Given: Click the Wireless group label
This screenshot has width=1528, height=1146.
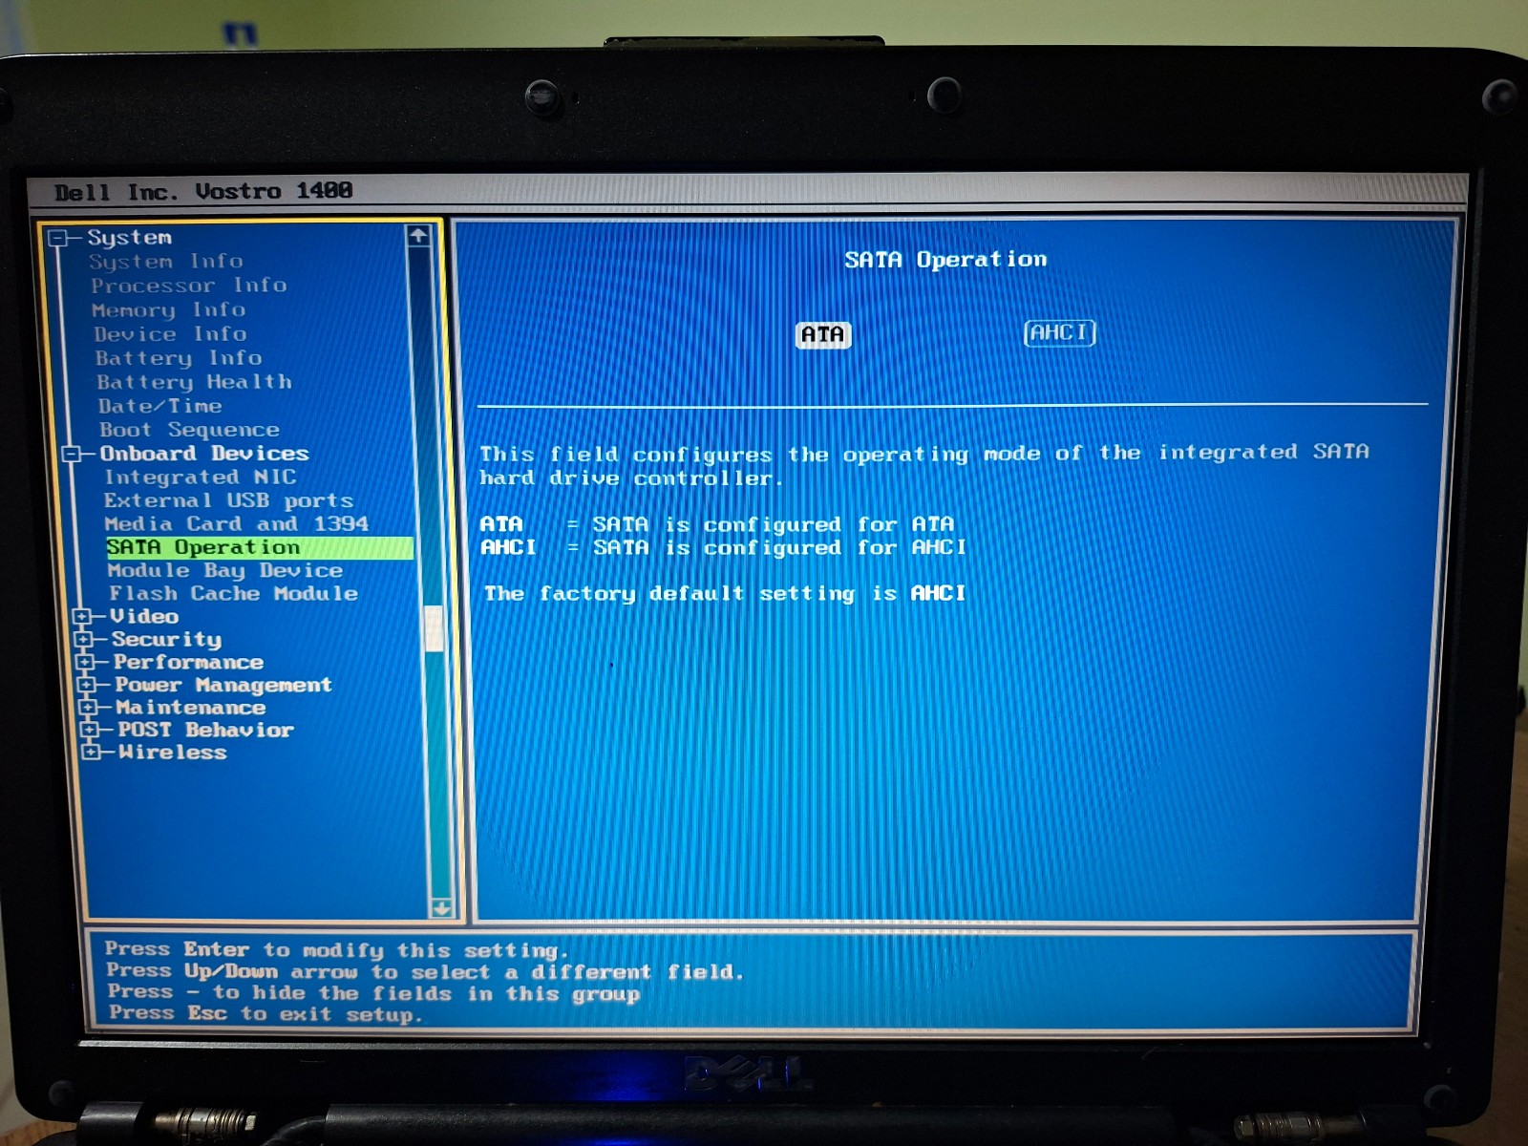Looking at the screenshot, I should click(173, 753).
